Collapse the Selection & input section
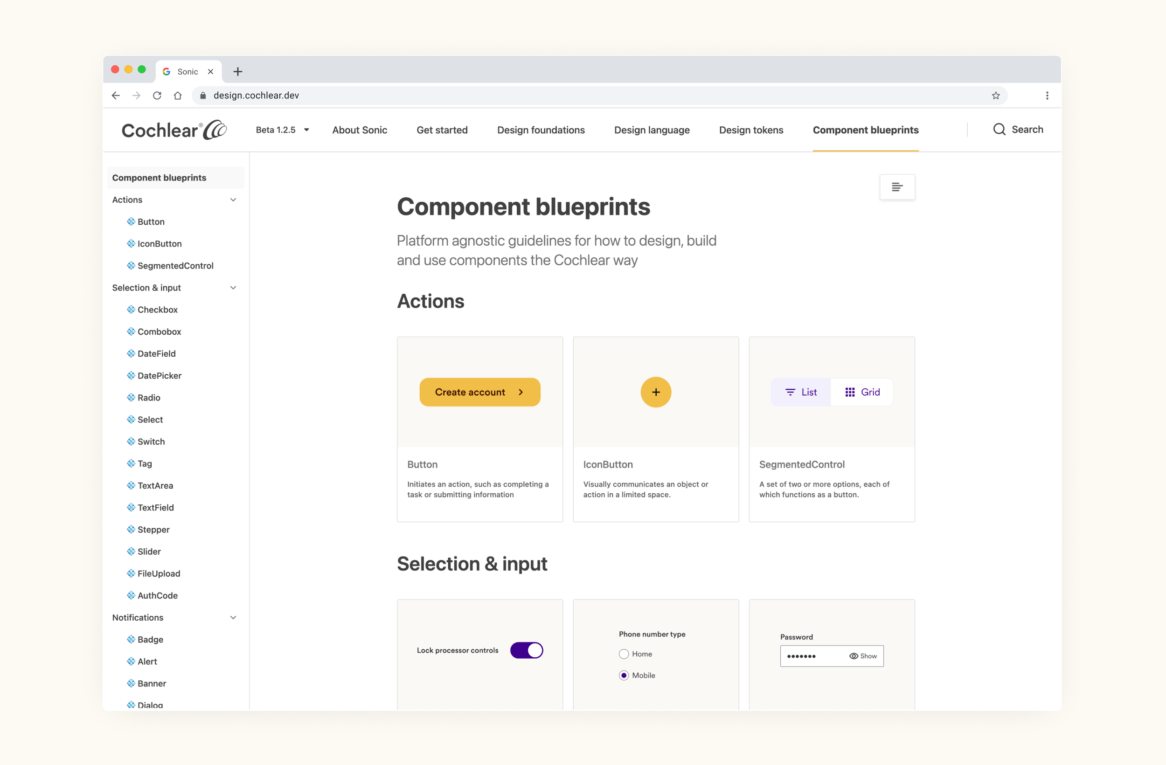This screenshot has height=765, width=1166. (x=233, y=288)
